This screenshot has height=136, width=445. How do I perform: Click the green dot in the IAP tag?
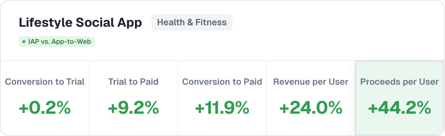pos(24,42)
